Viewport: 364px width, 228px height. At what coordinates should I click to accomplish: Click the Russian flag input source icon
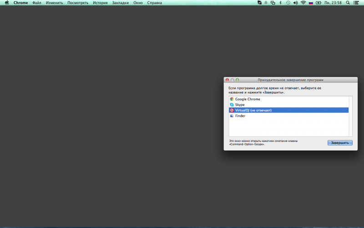[311, 3]
